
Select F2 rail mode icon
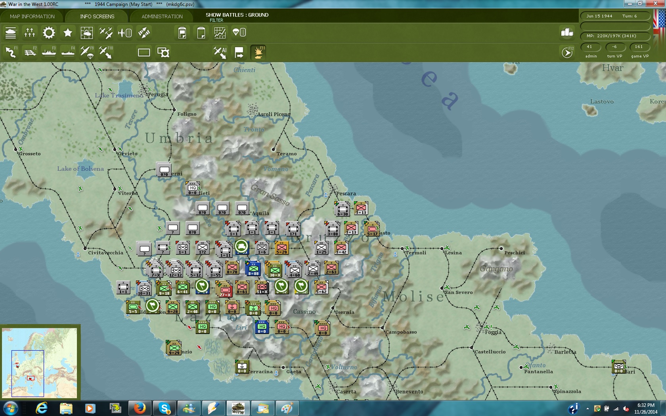coord(30,52)
